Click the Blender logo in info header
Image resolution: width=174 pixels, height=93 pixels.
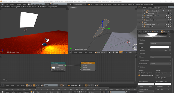point(89,4)
